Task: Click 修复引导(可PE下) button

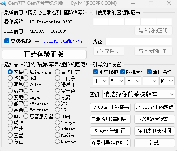Action: point(110,143)
